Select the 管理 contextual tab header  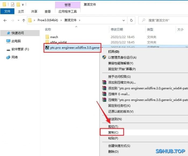[x=68, y=5]
